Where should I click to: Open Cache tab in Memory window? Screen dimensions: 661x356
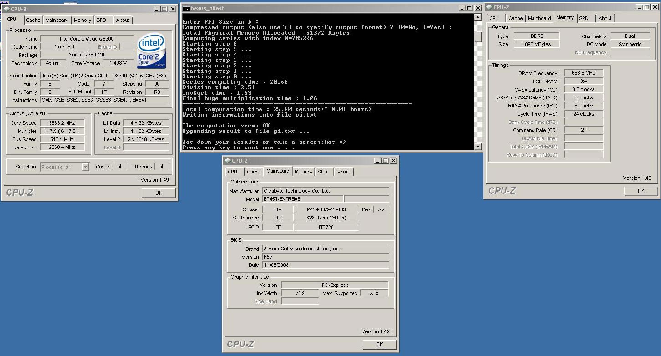coord(516,18)
